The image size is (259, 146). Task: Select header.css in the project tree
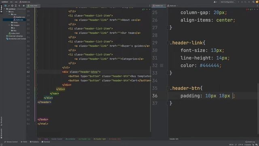click(19, 17)
